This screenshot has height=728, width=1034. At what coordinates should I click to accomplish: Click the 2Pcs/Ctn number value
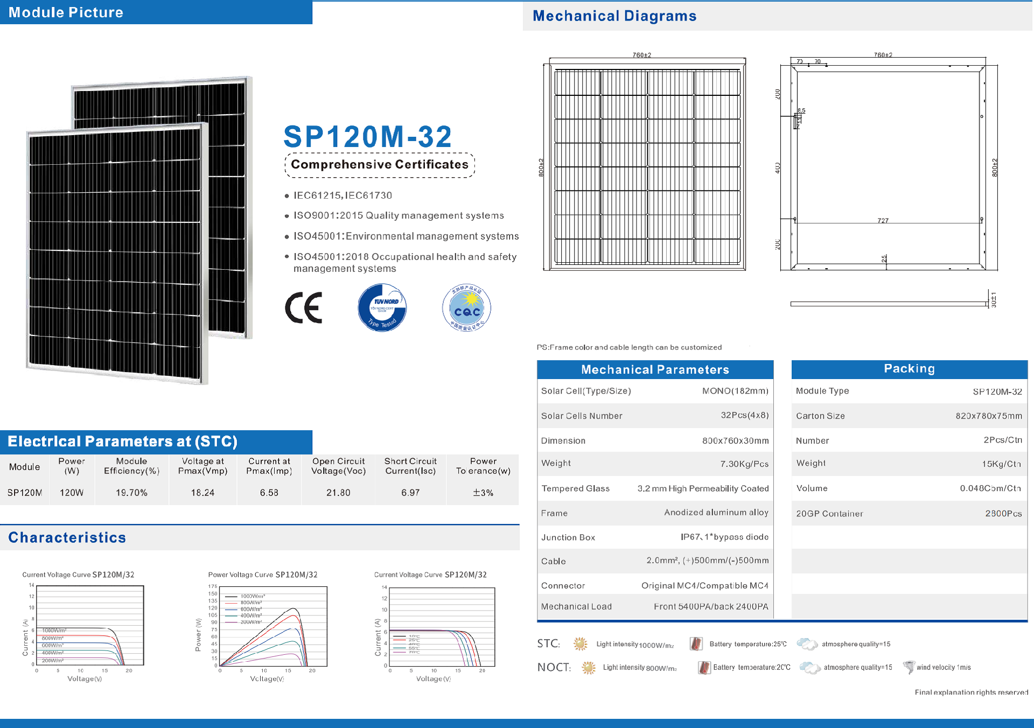click(x=1003, y=440)
